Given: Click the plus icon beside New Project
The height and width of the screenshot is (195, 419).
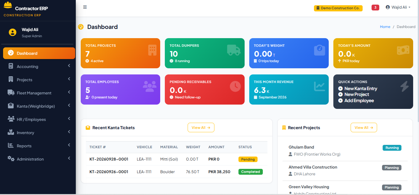Looking at the screenshot, I should tap(340, 94).
